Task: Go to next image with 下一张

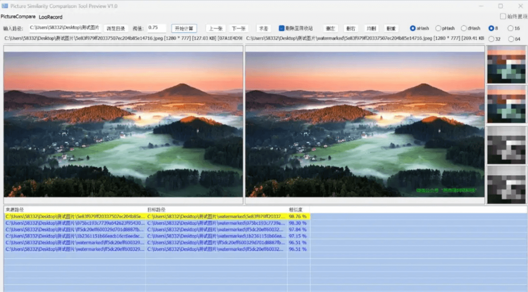Action: point(238,28)
